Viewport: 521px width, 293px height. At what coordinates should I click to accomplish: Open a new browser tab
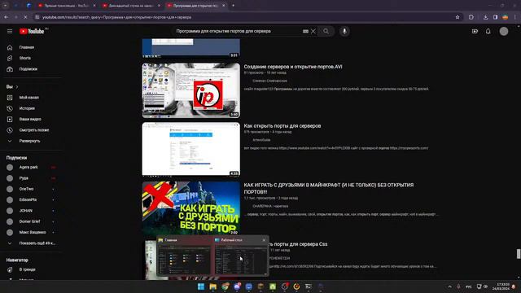[x=234, y=6]
